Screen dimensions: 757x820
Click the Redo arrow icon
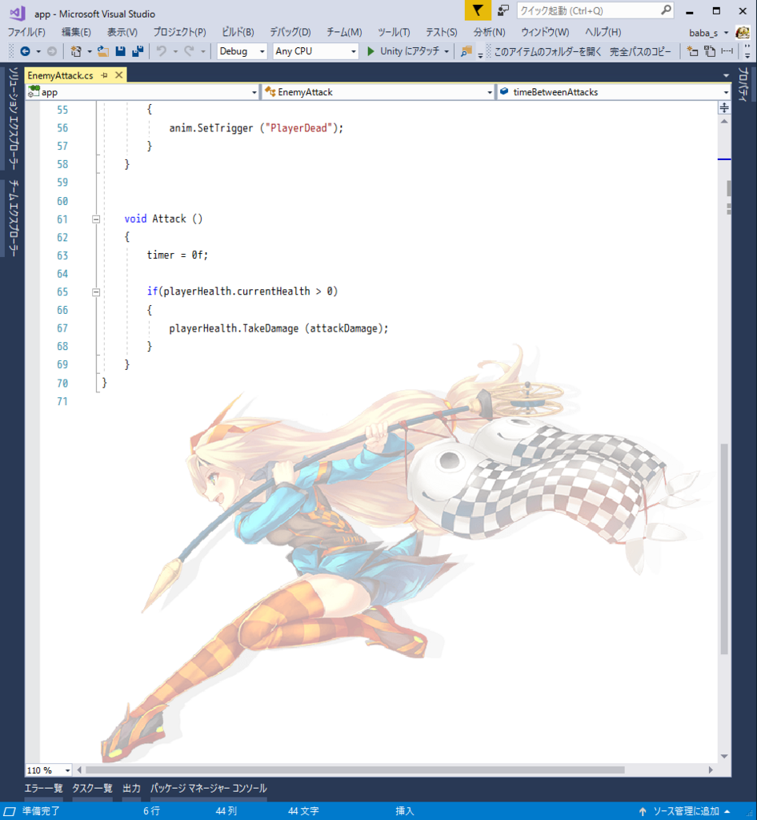(189, 51)
